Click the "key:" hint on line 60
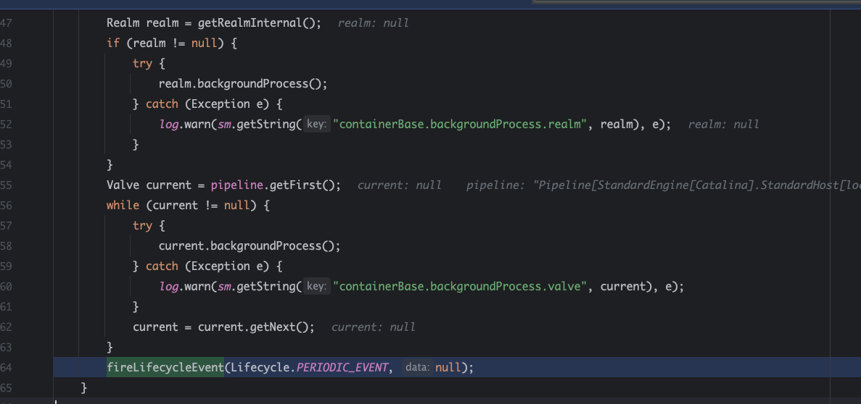 coord(316,287)
